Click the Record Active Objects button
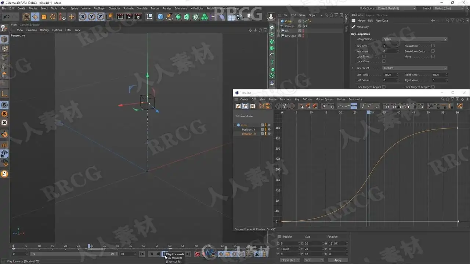 pos(197,254)
